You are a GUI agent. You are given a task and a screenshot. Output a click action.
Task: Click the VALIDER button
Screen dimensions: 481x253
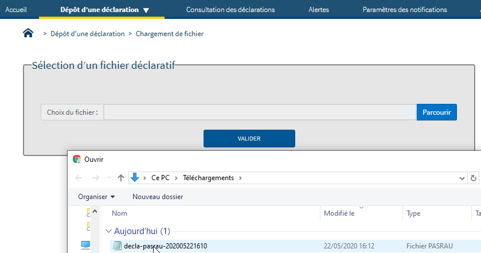tap(249, 138)
